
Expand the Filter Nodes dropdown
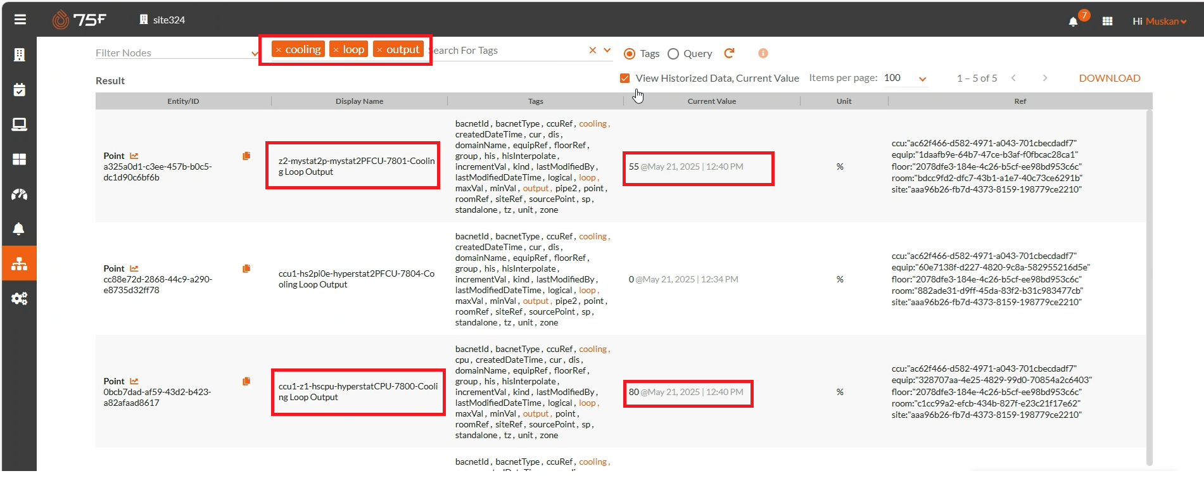255,54
